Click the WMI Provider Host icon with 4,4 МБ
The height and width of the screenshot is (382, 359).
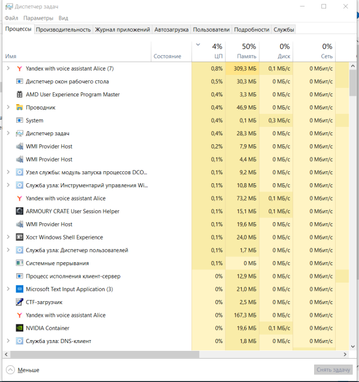point(20,159)
